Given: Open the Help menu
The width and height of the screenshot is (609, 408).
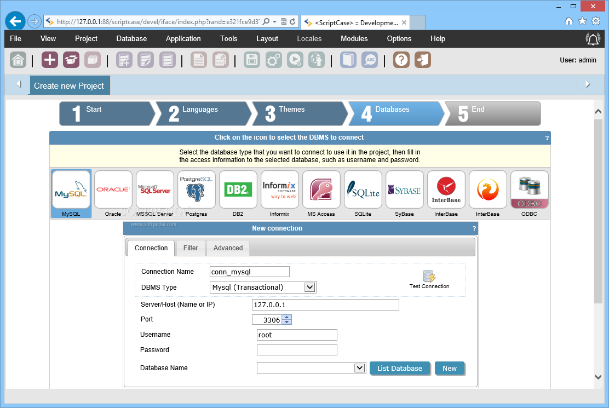Looking at the screenshot, I should click(x=438, y=38).
